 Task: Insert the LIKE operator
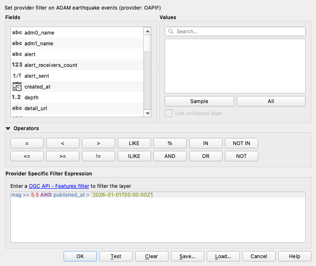[134, 143]
